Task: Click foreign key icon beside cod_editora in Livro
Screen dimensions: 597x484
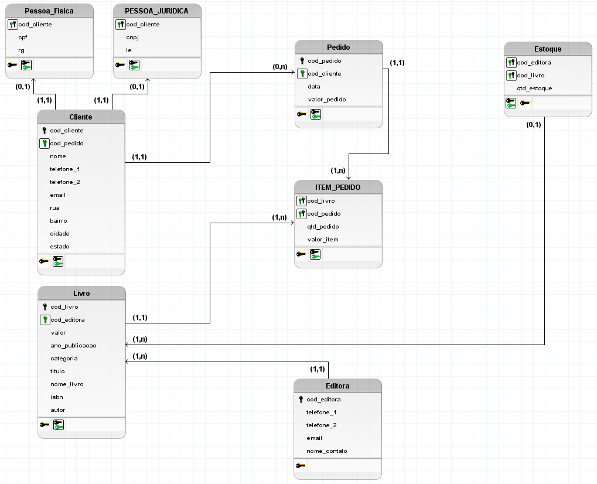Action: coord(45,320)
